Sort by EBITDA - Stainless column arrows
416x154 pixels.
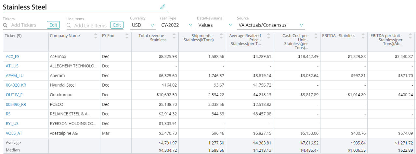coord(363,36)
